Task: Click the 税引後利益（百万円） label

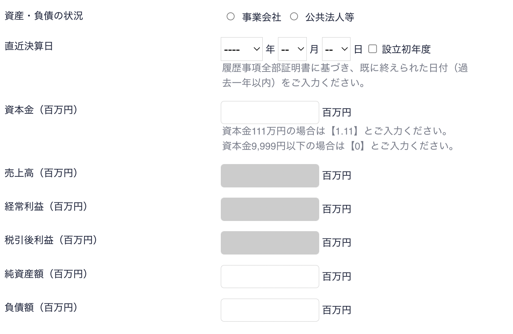Action: 51,240
